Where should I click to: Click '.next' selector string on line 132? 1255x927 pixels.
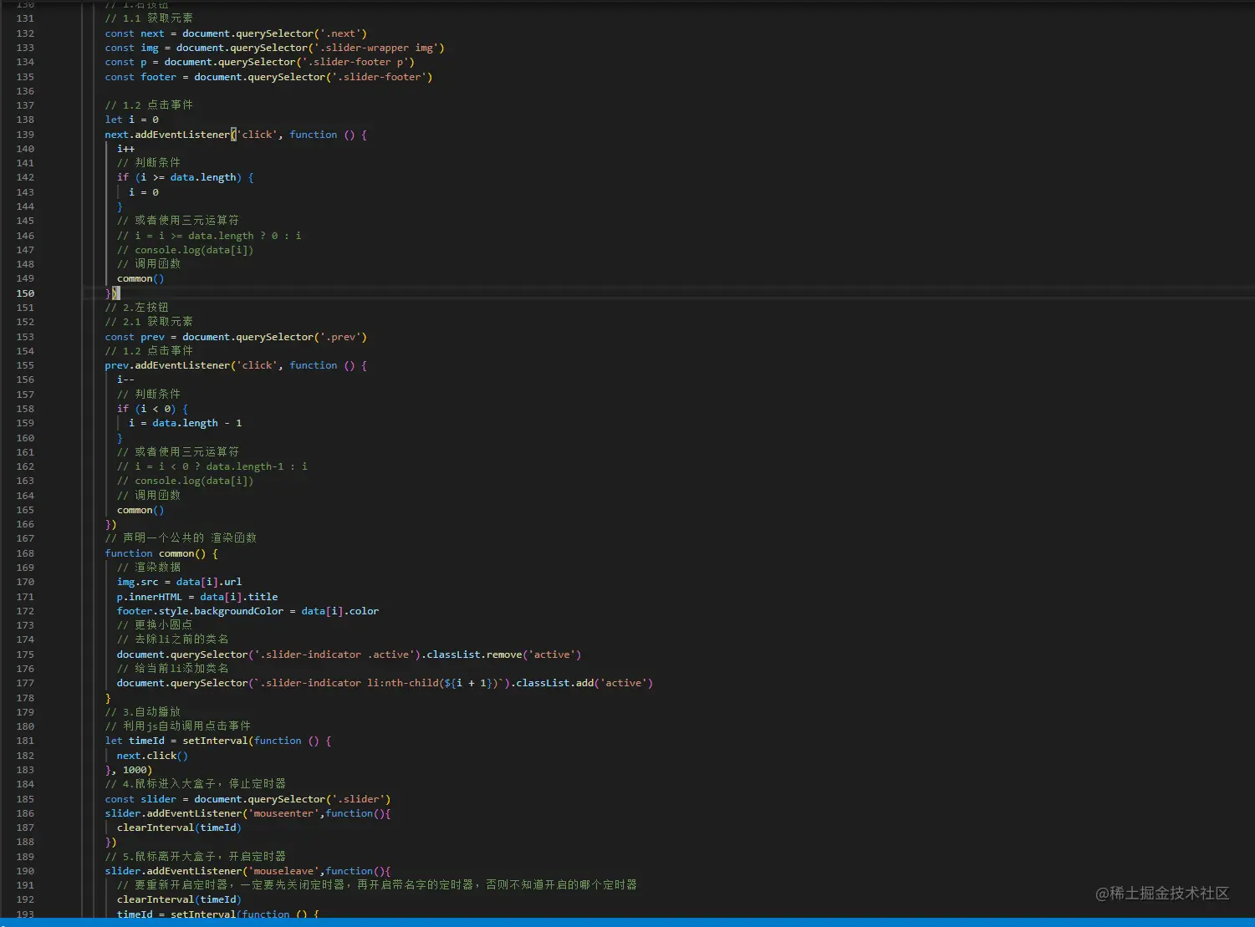340,33
